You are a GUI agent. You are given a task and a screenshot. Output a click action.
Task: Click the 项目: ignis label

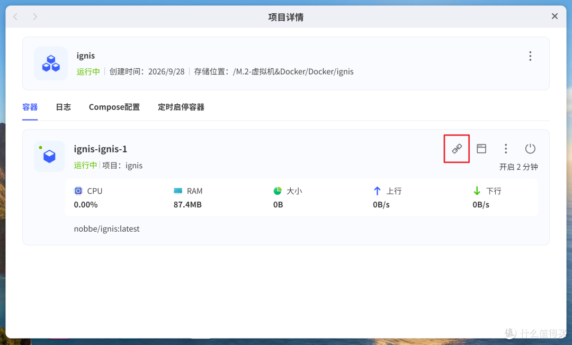[x=122, y=166]
